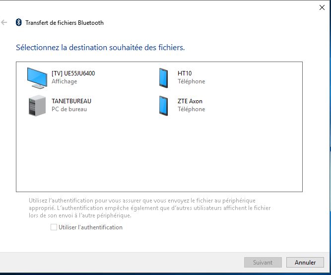Image resolution: width=331 pixels, height=275 pixels.
Task: Click the 'PC de bureau' type label
Action: (69, 109)
